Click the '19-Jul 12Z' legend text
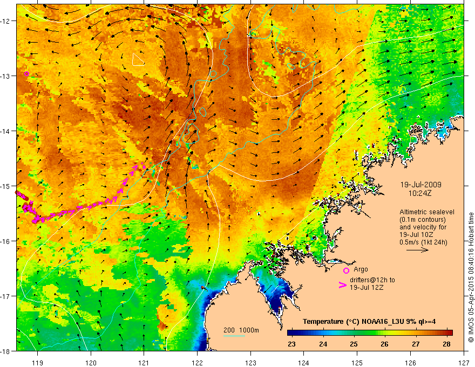The width and height of the screenshot is (475, 367). tap(367, 287)
